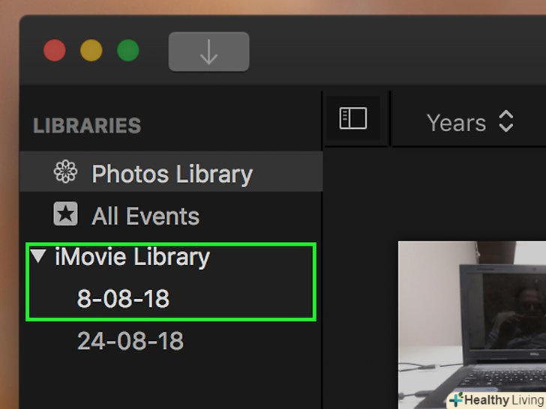Click the Photos Library flower icon
The width and height of the screenshot is (546, 409).
point(66,173)
